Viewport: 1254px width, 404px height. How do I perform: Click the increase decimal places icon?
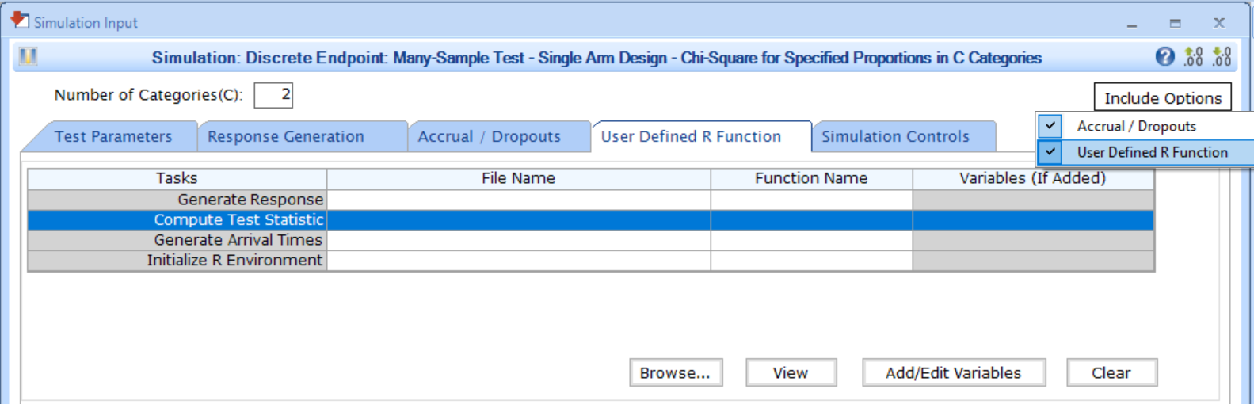[1193, 57]
